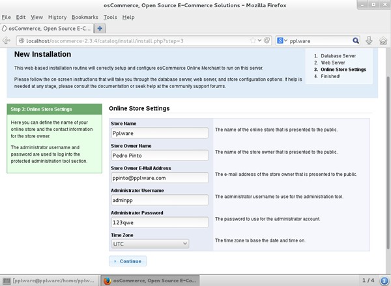391x286 pixels.
Task: Go to Home page icon
Action: (383, 40)
